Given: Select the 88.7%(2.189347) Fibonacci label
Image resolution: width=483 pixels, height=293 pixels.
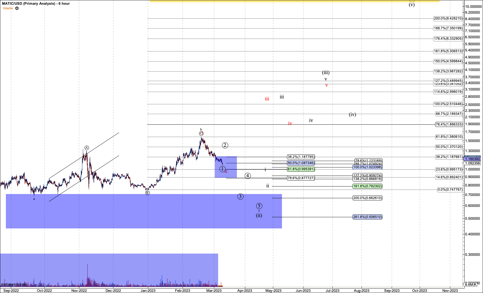Looking at the screenshot, I should pos(449,114).
